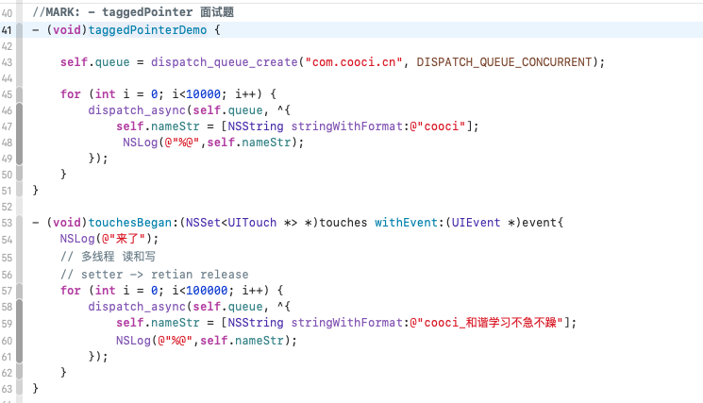
Task: Click self.nameStr on line 47
Action: point(158,126)
